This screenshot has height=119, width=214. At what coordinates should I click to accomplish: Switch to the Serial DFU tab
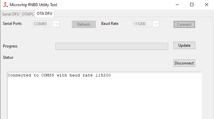point(11,14)
